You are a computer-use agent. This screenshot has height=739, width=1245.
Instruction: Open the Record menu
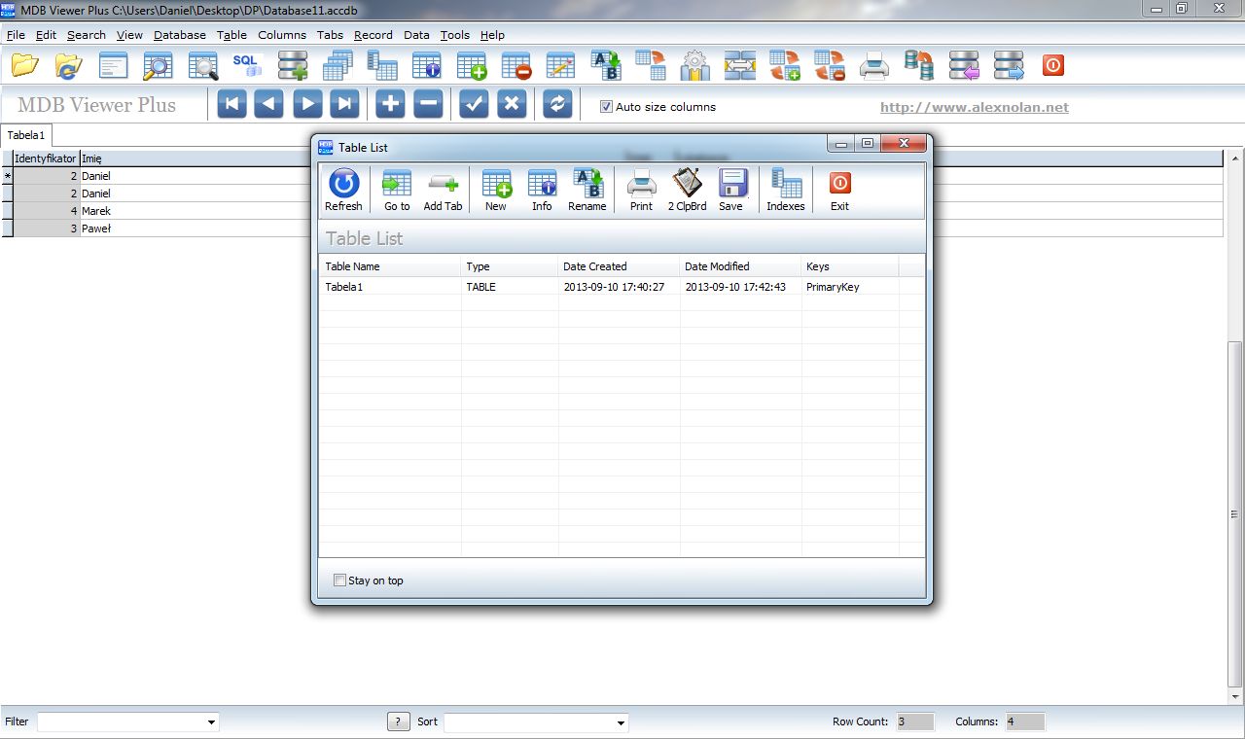point(373,35)
